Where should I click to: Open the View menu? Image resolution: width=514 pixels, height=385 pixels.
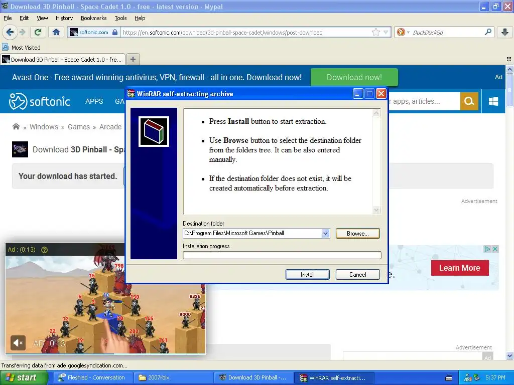tap(42, 19)
